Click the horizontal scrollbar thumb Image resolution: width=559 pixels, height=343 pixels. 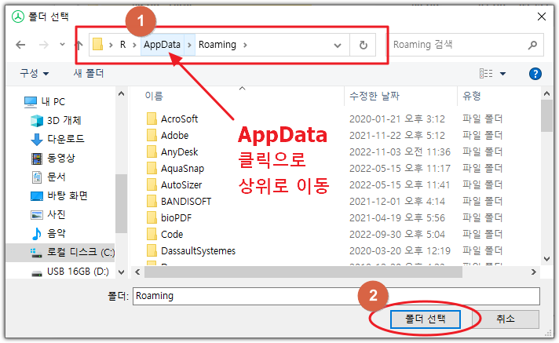[x=303, y=272]
